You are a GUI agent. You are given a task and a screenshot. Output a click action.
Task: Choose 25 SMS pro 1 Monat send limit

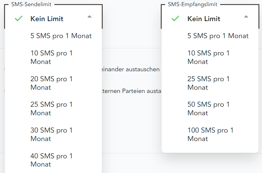tap(53, 109)
